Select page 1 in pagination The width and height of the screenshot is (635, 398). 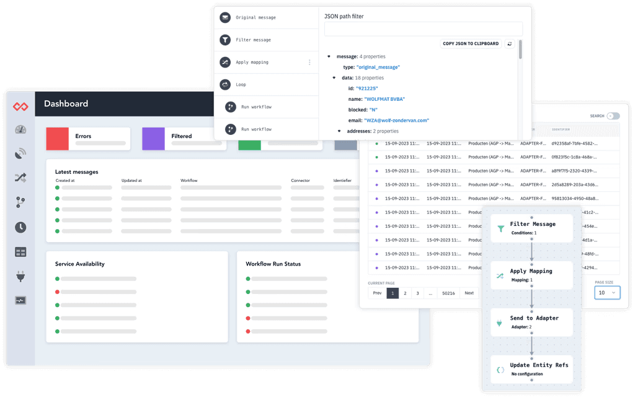pos(393,293)
